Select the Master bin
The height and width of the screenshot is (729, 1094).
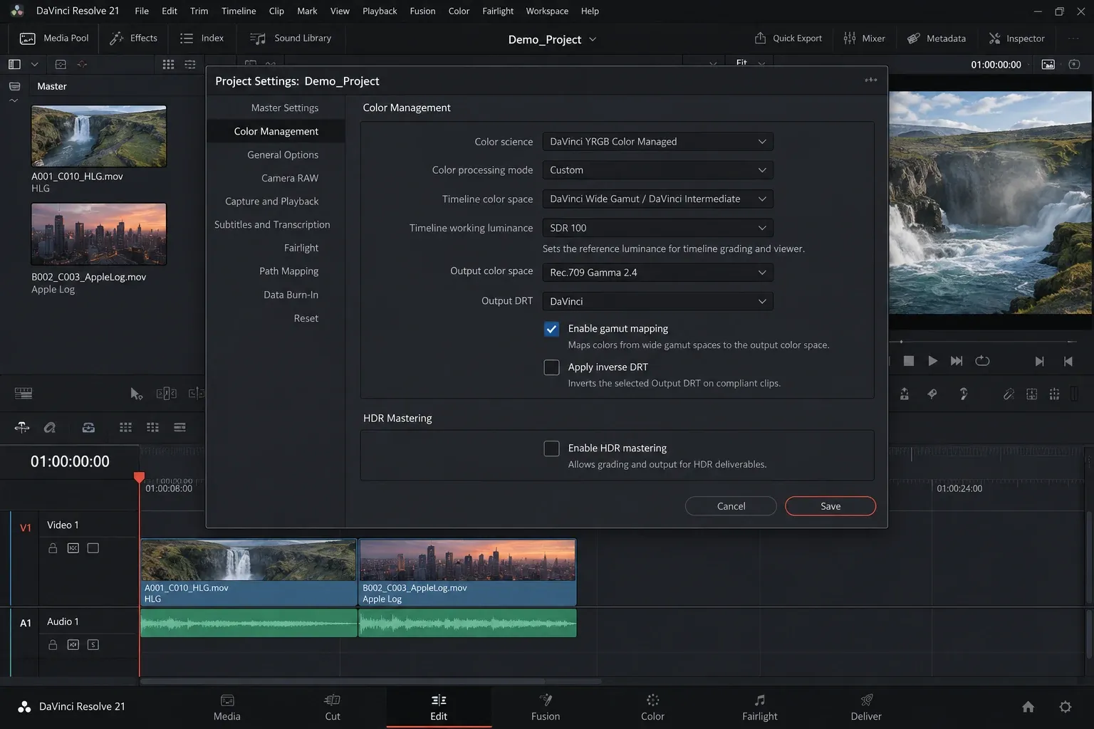point(52,86)
